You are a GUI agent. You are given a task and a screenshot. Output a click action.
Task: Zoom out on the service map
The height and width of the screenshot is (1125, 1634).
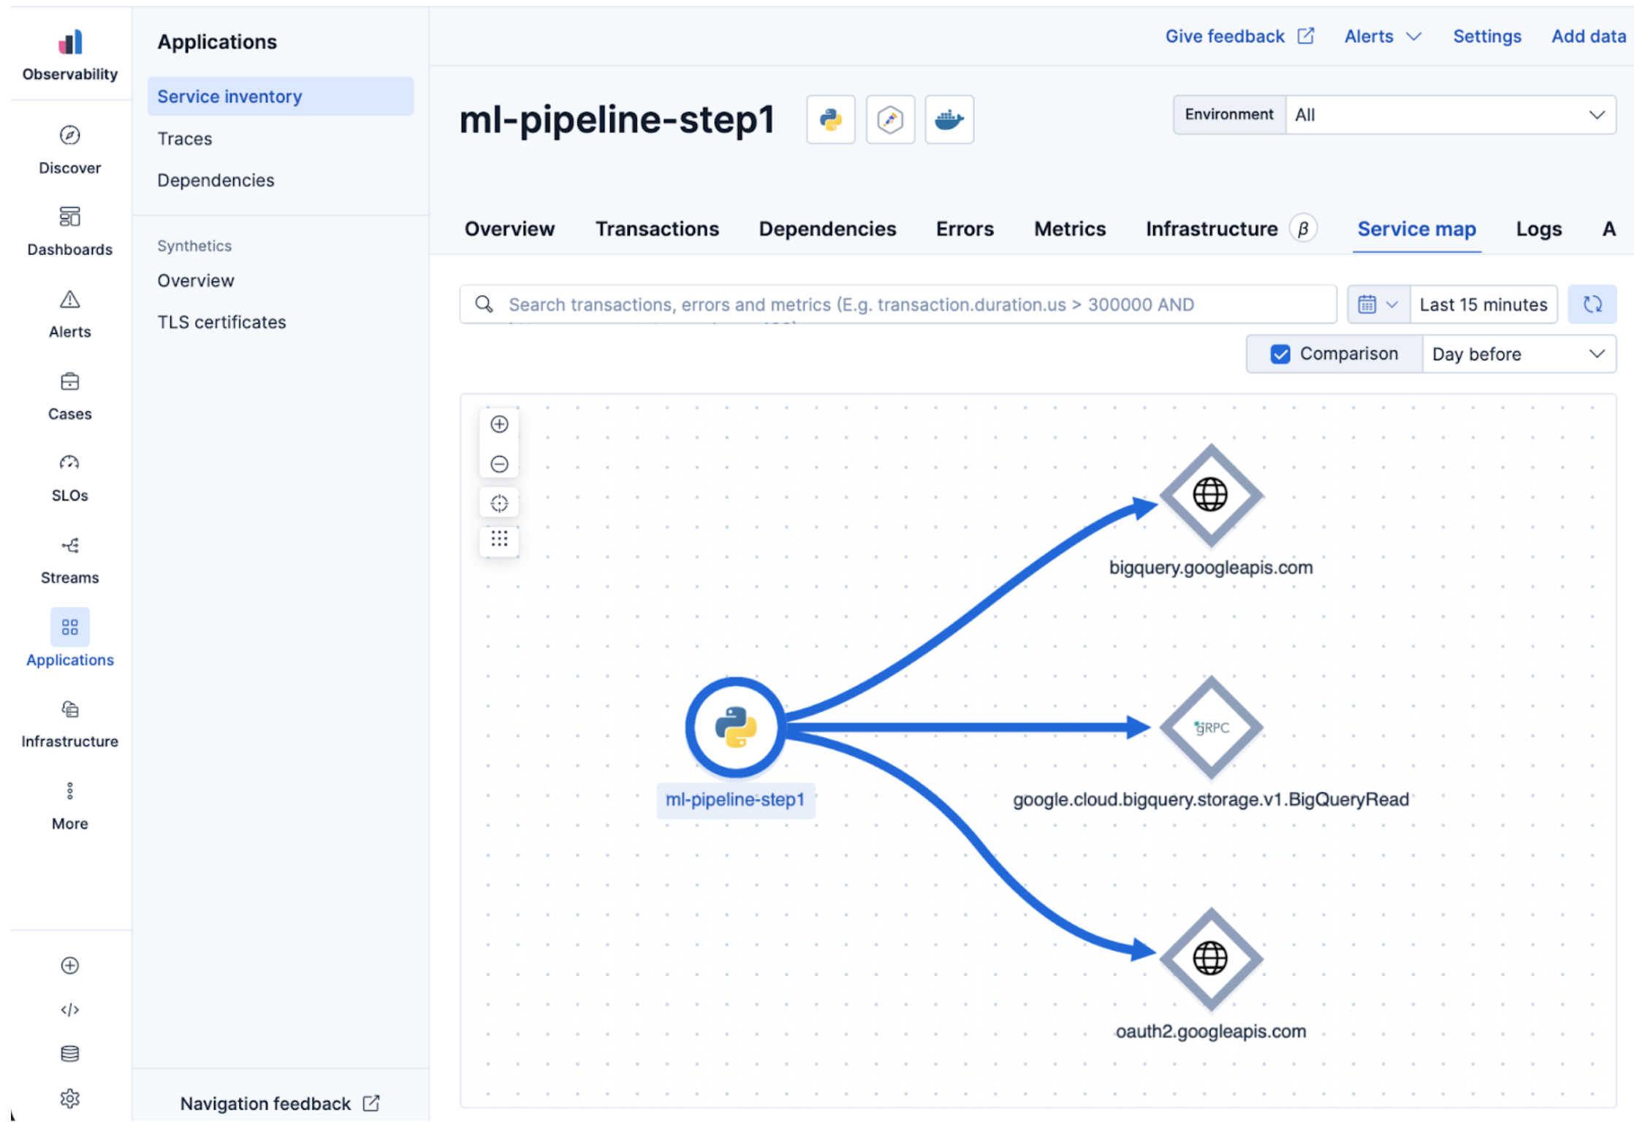(499, 464)
